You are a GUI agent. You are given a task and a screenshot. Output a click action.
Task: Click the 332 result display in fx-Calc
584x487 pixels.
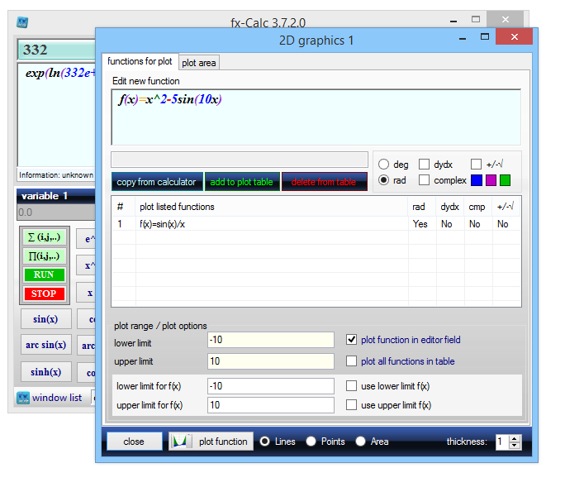point(56,50)
